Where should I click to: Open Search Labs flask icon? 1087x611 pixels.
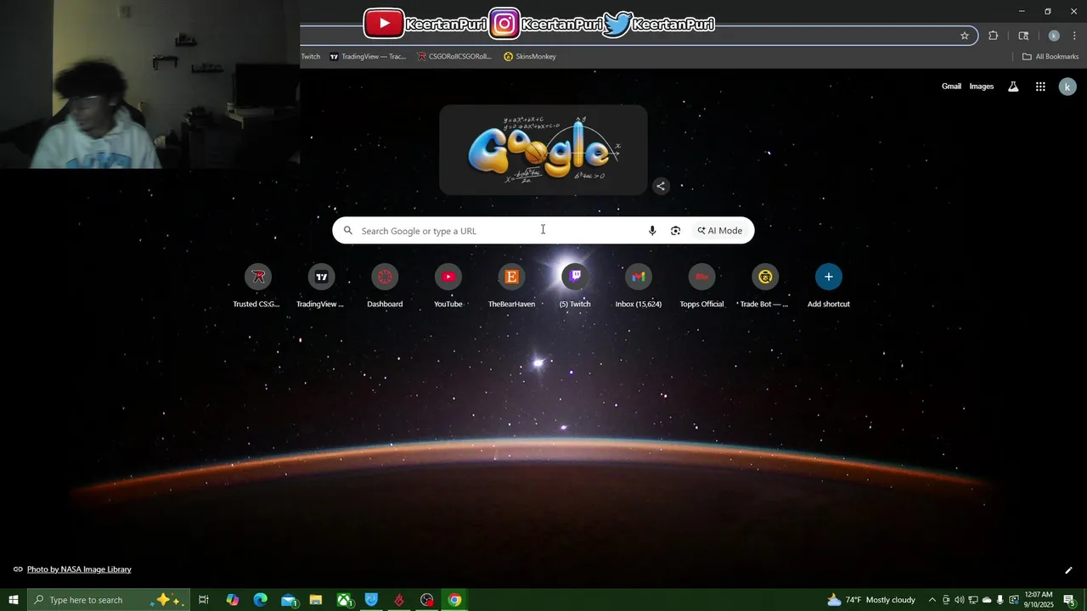tap(1013, 87)
